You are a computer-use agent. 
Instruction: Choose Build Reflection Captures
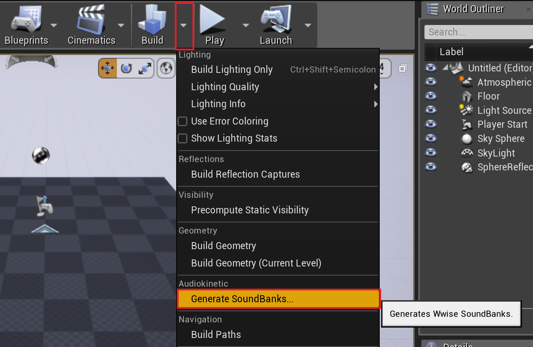[245, 174]
